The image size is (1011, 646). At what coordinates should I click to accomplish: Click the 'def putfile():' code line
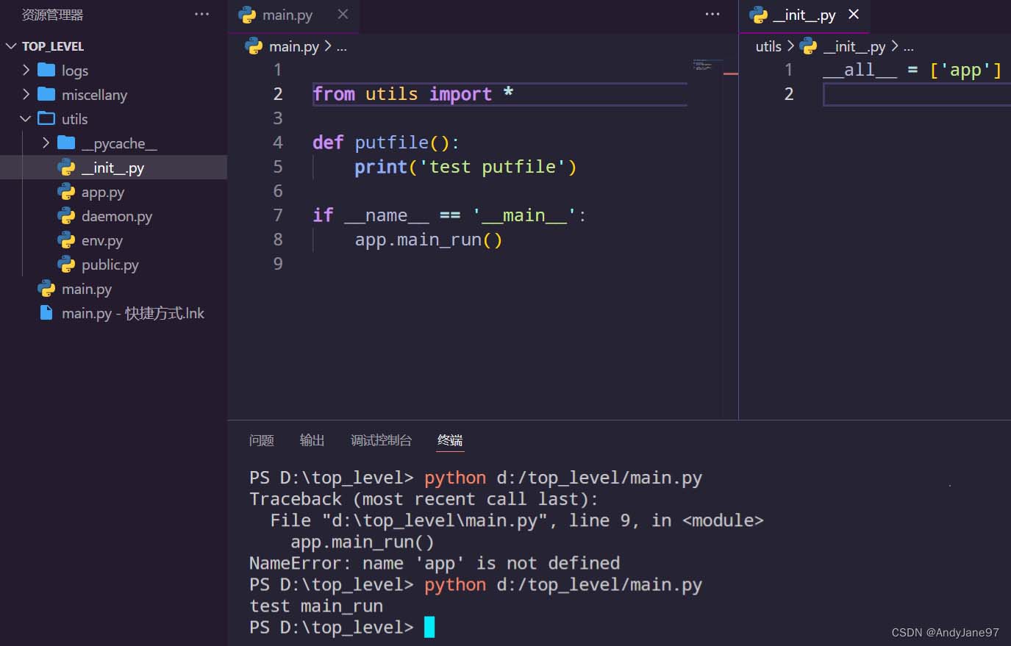[386, 143]
